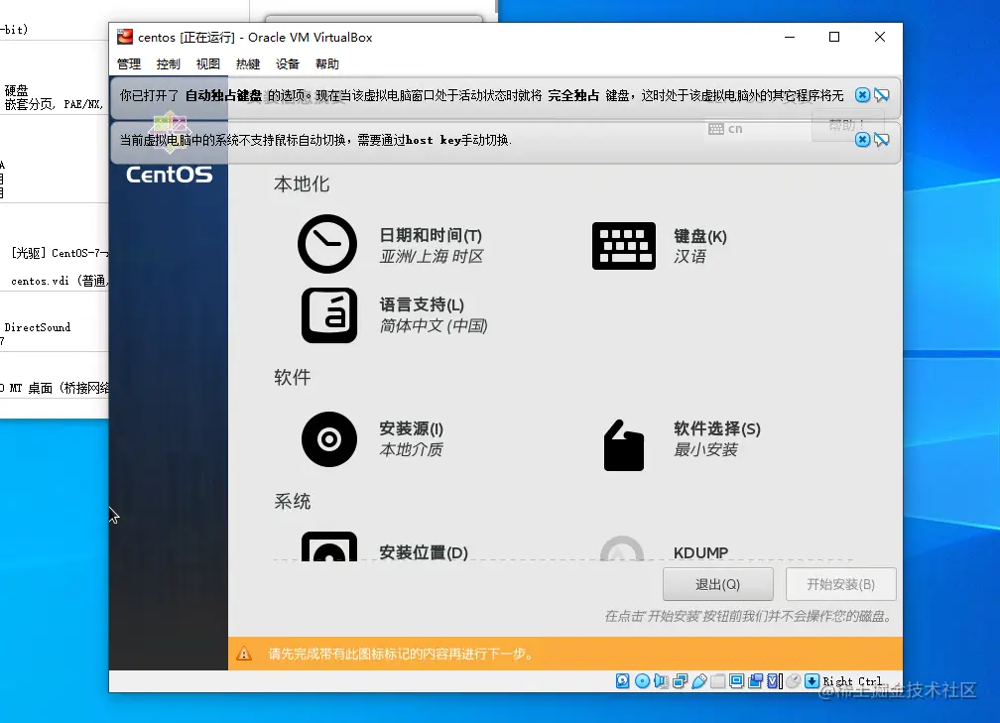The image size is (1000, 723).
Task: Click the recording status icon
Action: click(x=756, y=681)
